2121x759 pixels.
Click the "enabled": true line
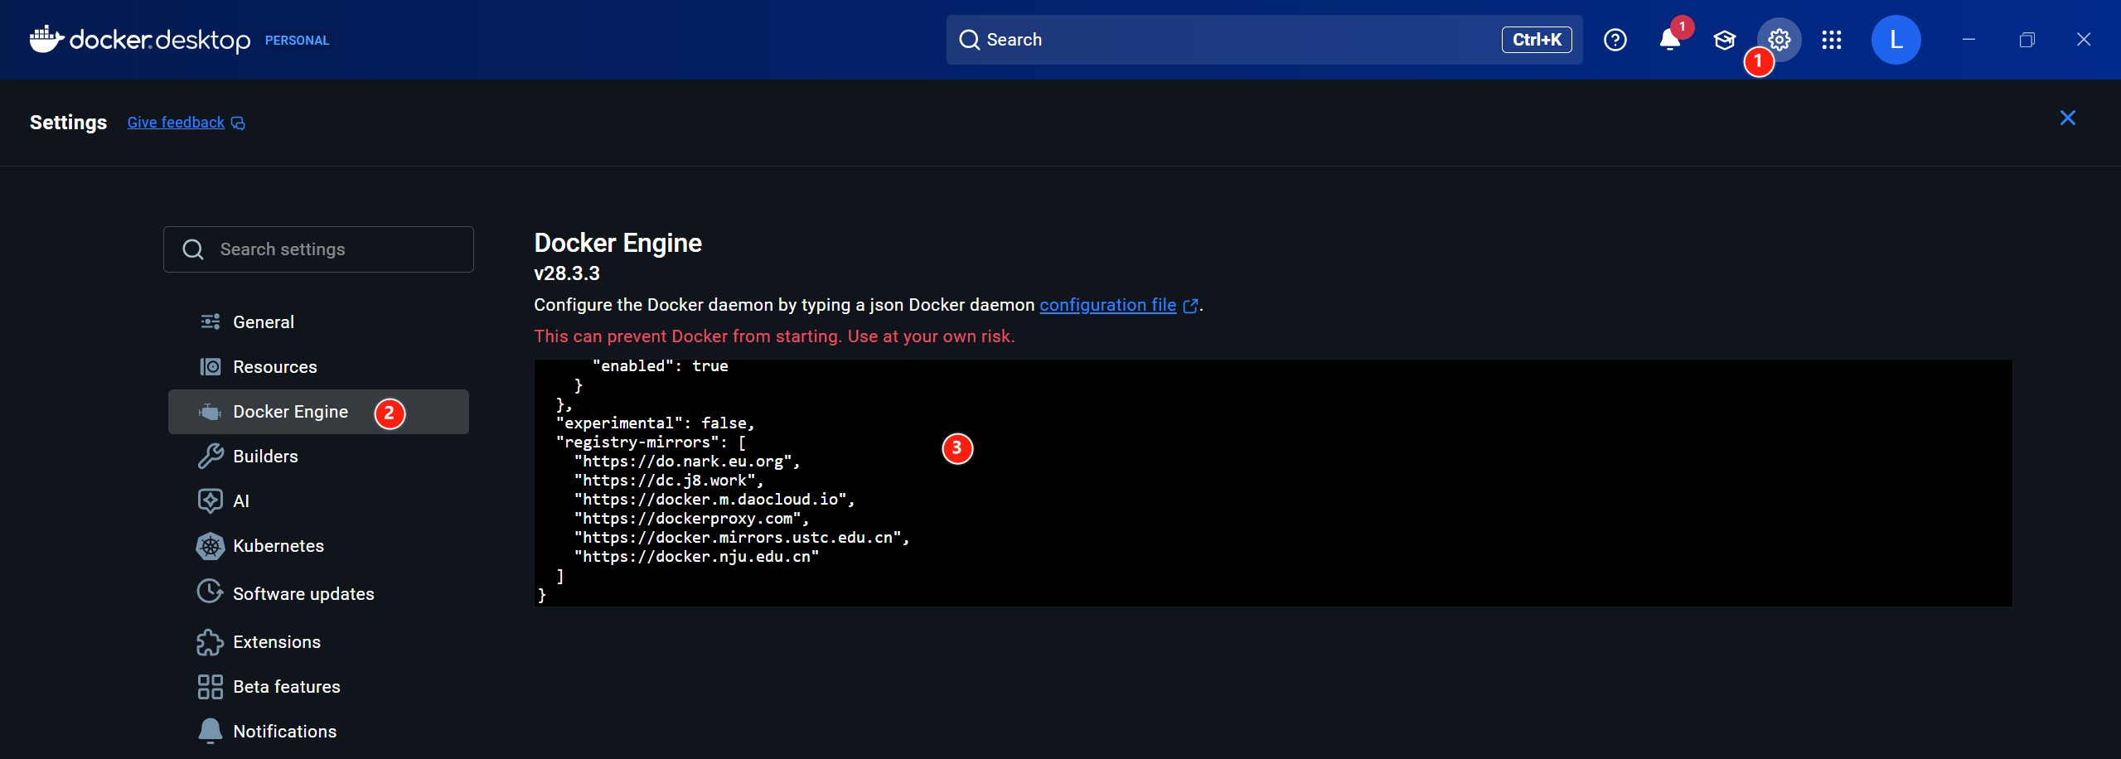click(x=660, y=366)
